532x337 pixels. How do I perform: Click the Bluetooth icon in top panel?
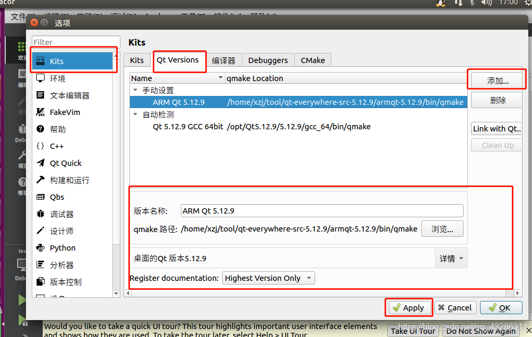pyautogui.click(x=472, y=3)
